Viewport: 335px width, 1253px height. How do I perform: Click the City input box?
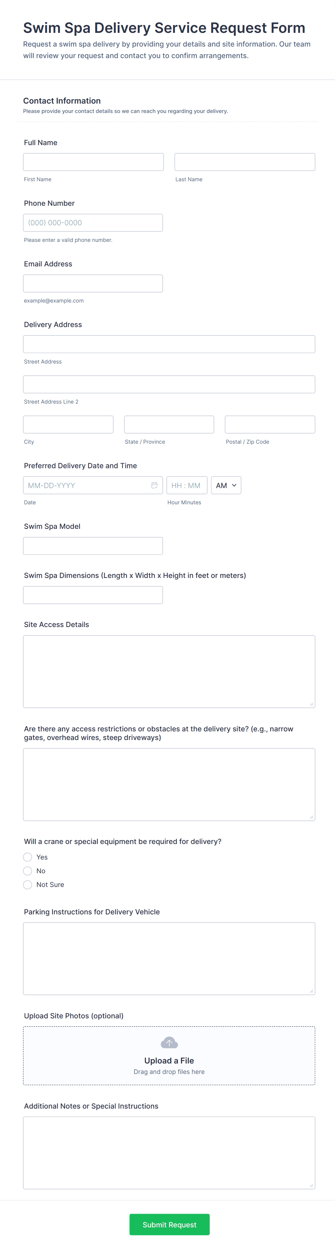coord(68,424)
